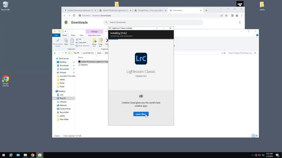Open Chrome profile icon
The image size is (282, 158).
[x=237, y=16]
